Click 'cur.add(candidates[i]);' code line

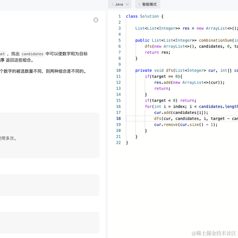point(181,113)
